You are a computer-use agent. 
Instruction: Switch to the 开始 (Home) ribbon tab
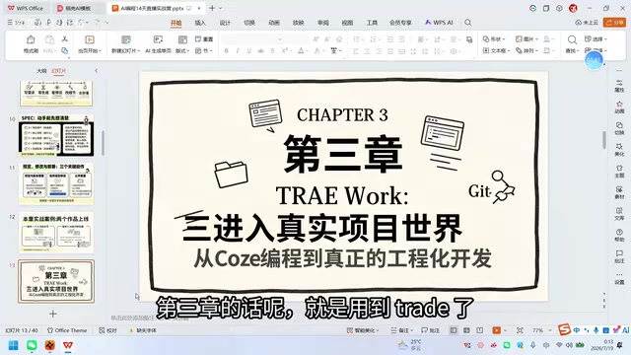click(x=175, y=23)
